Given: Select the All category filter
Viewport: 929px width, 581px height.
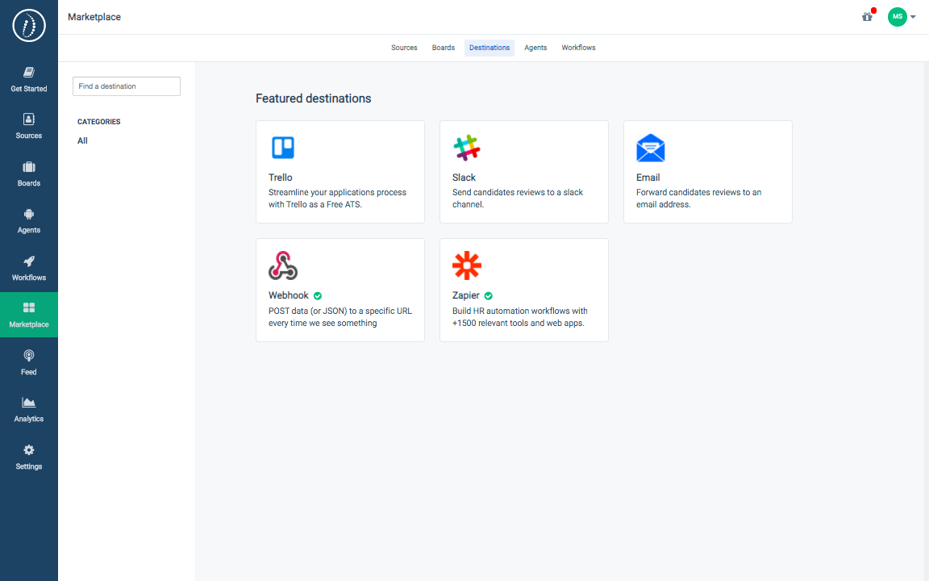Looking at the screenshot, I should click(x=82, y=140).
